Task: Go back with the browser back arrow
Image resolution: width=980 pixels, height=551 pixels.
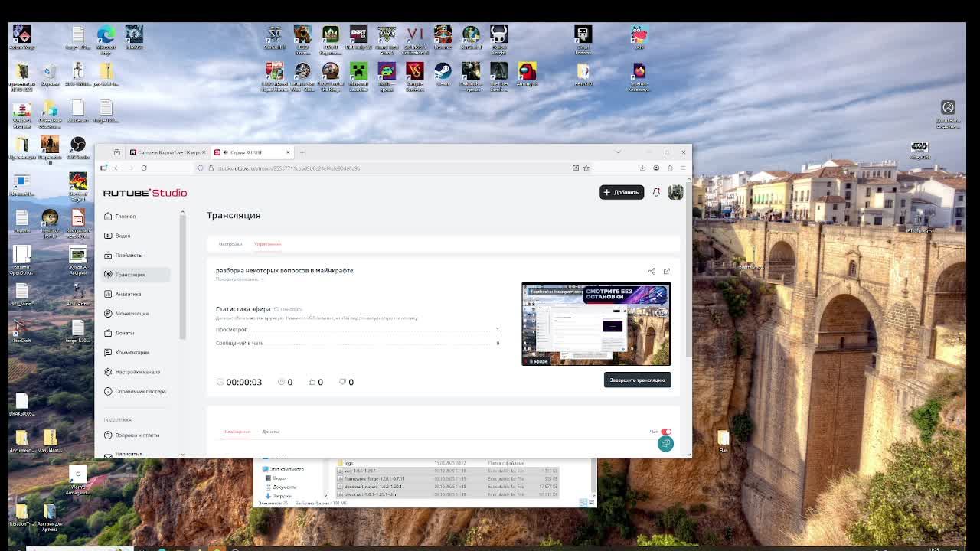Action: pos(117,168)
